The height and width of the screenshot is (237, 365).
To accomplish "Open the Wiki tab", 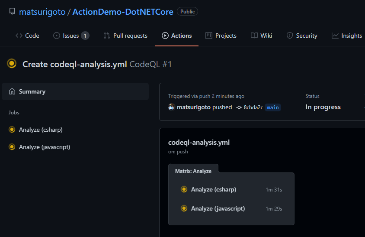I will pyautogui.click(x=261, y=36).
